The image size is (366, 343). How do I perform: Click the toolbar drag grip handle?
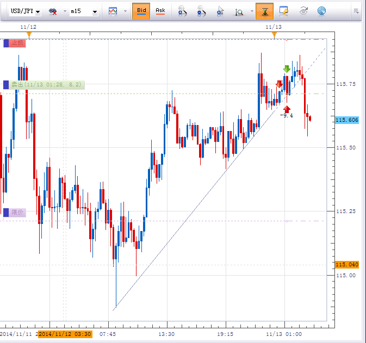4,11
